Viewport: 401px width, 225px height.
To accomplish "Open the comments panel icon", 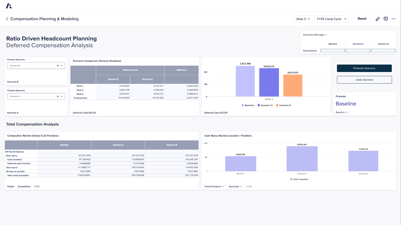I will coord(386,19).
